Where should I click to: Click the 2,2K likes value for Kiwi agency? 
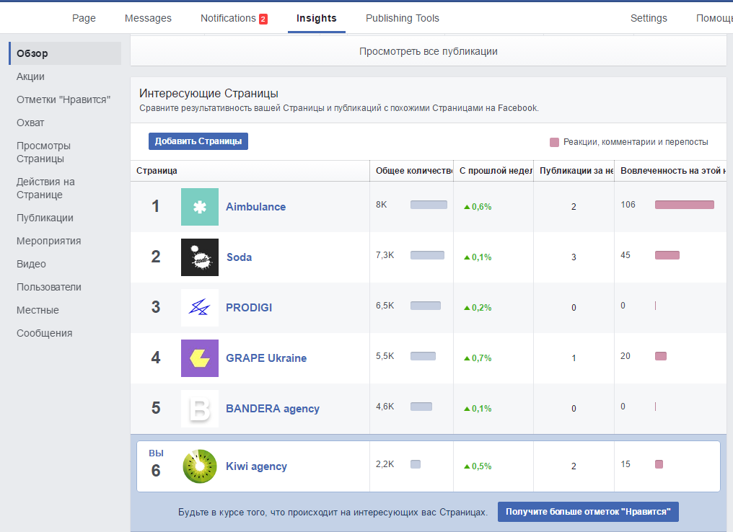385,464
